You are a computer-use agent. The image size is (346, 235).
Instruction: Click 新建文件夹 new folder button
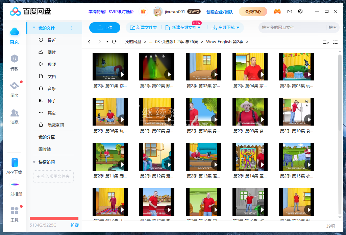(143, 28)
